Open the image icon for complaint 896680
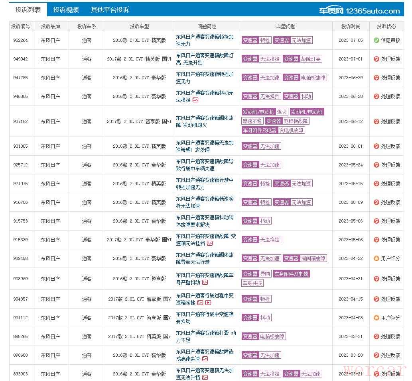This screenshot has width=412, height=381. [x=205, y=359]
